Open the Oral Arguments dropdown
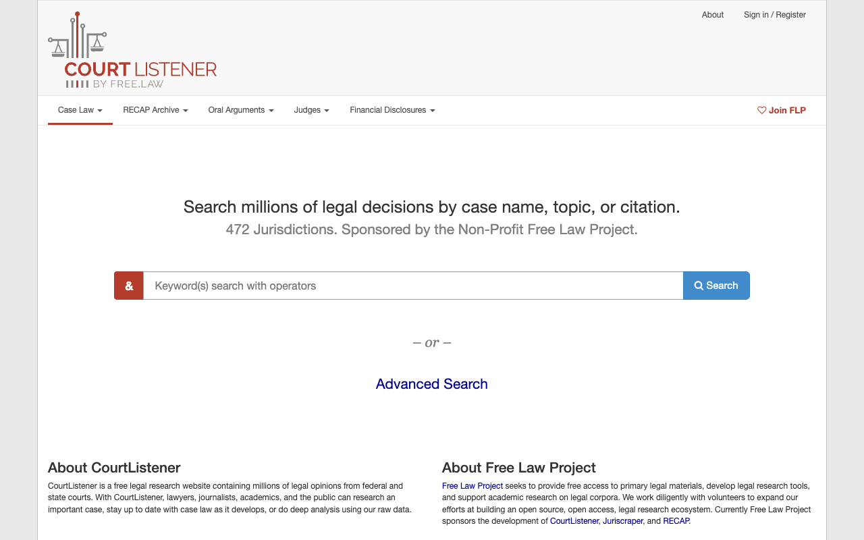 pyautogui.click(x=241, y=110)
